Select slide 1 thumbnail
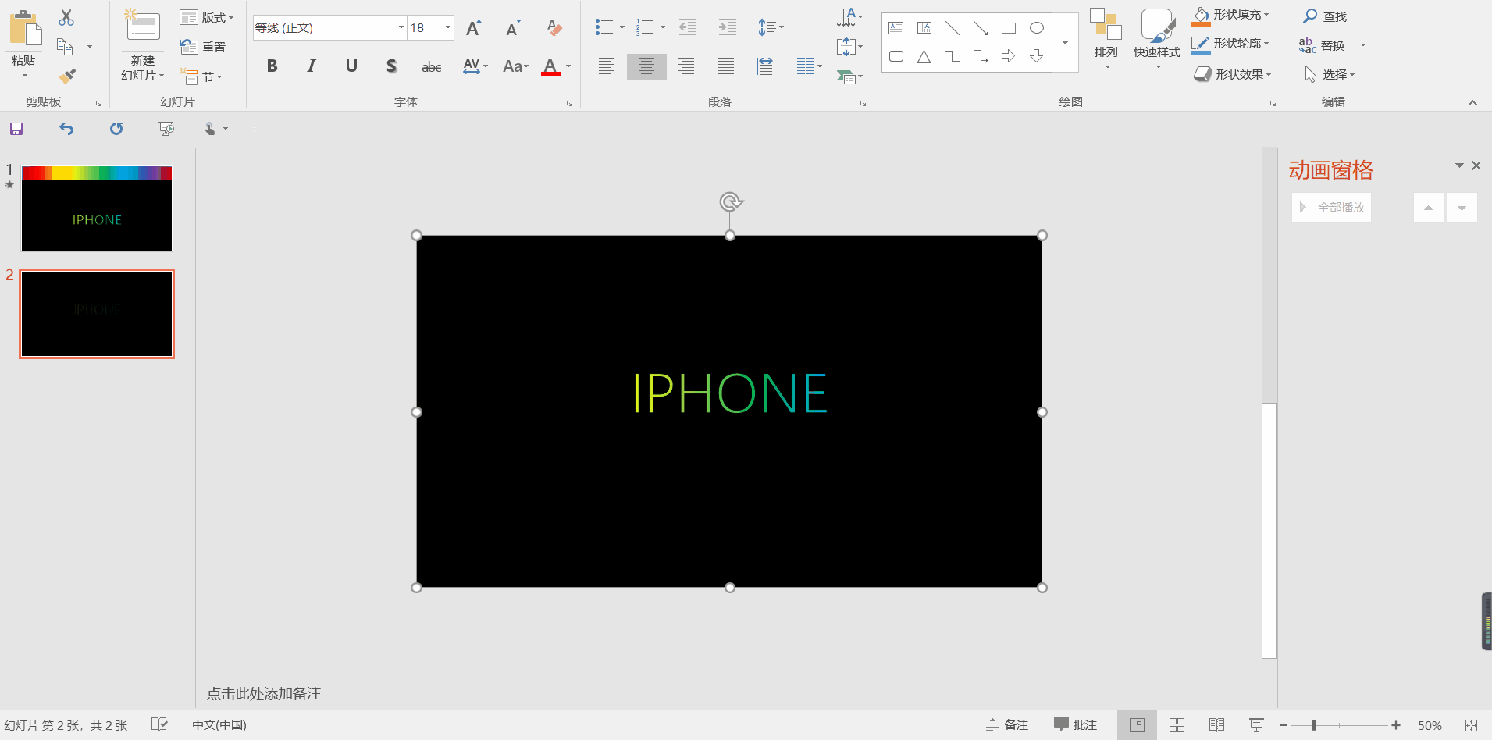 coord(97,208)
